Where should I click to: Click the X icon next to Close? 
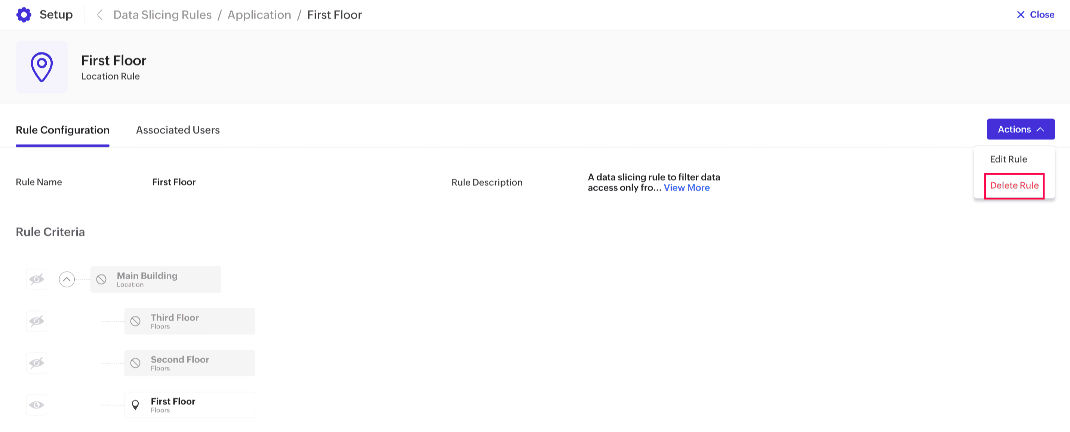coord(1020,15)
